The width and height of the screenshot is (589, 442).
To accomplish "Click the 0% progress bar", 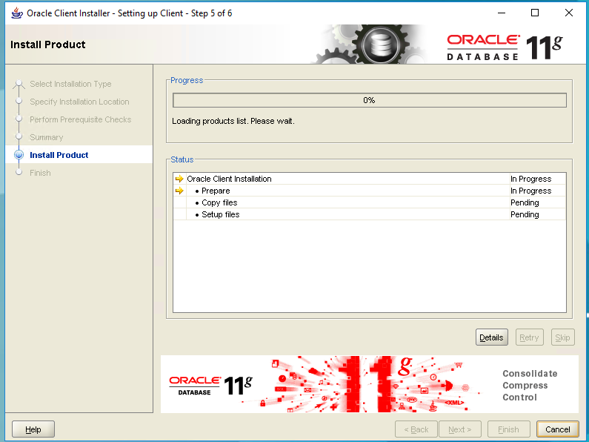I will [x=369, y=100].
